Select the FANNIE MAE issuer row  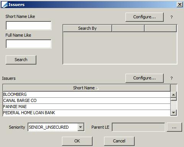click(x=86, y=107)
